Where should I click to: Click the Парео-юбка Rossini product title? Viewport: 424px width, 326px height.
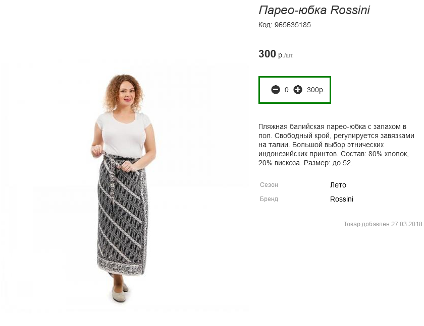click(314, 10)
